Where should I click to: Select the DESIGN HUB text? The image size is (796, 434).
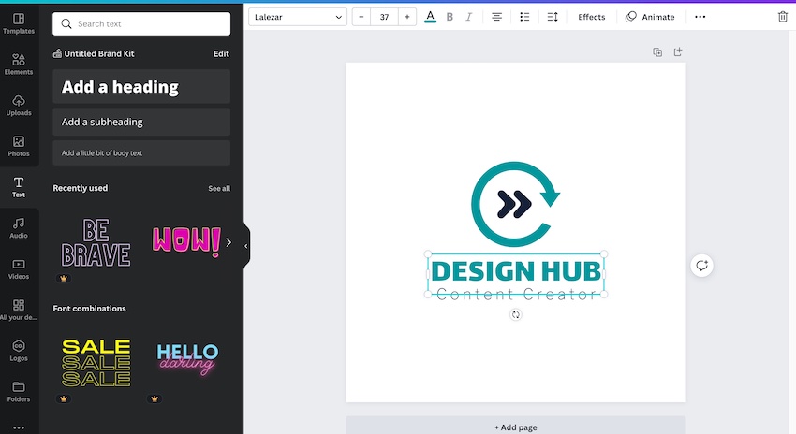(x=516, y=270)
